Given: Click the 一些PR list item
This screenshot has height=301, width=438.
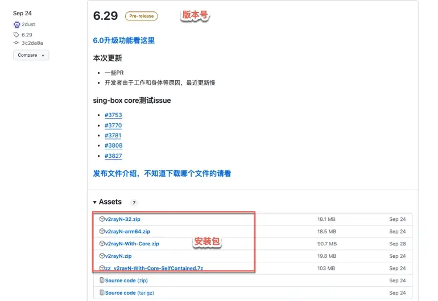Looking at the screenshot, I should click(x=114, y=73).
